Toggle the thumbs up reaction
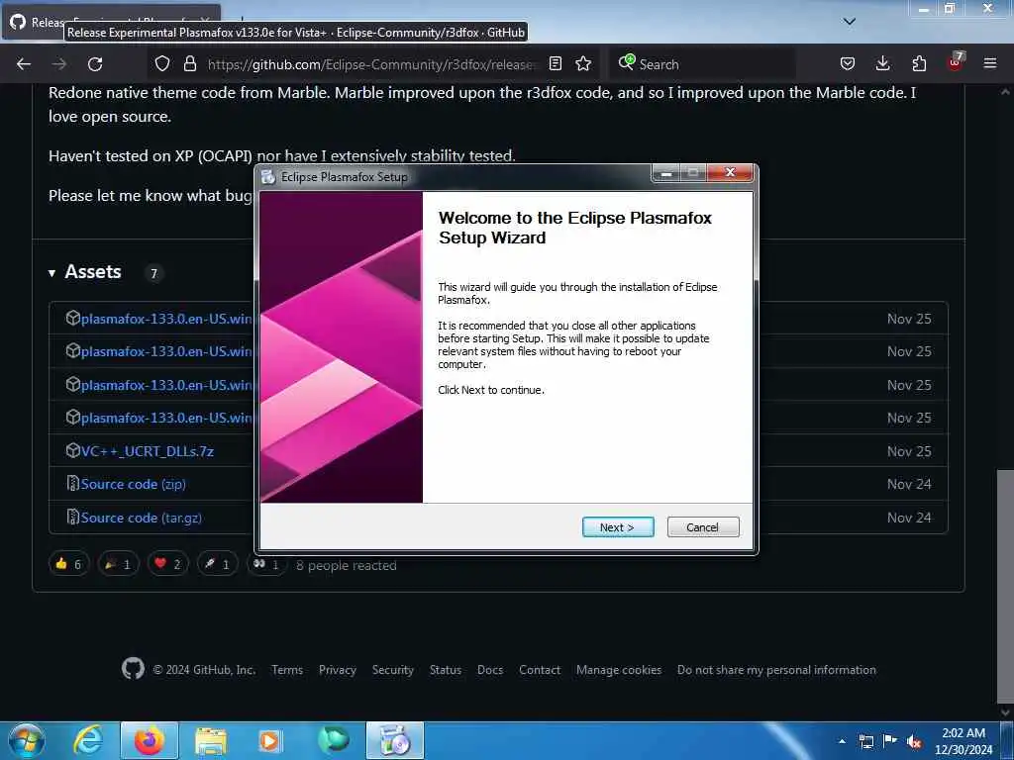This screenshot has width=1014, height=760. click(x=68, y=564)
